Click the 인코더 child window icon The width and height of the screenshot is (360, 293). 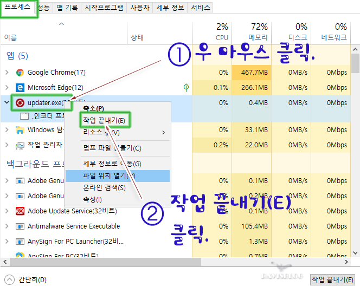24,116
